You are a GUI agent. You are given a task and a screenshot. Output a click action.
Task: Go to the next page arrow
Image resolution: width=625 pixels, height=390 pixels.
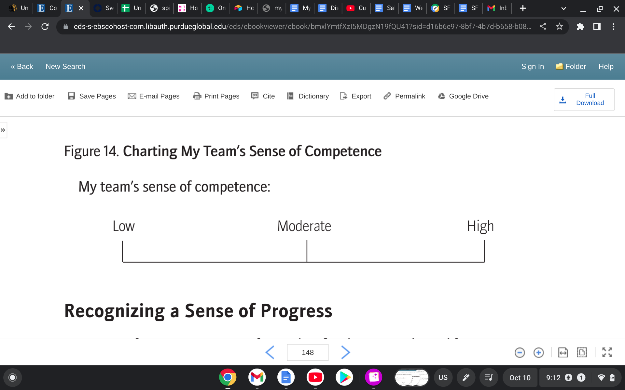click(x=345, y=352)
